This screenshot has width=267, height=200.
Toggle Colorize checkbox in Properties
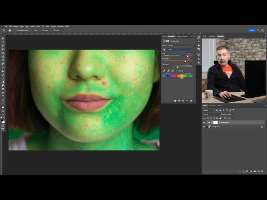pyautogui.click(x=177, y=71)
